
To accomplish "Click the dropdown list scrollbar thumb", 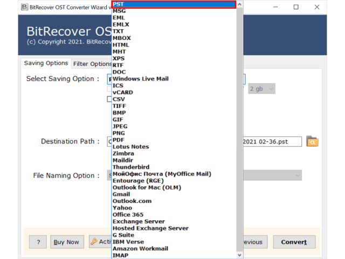I will tap(239, 129).
